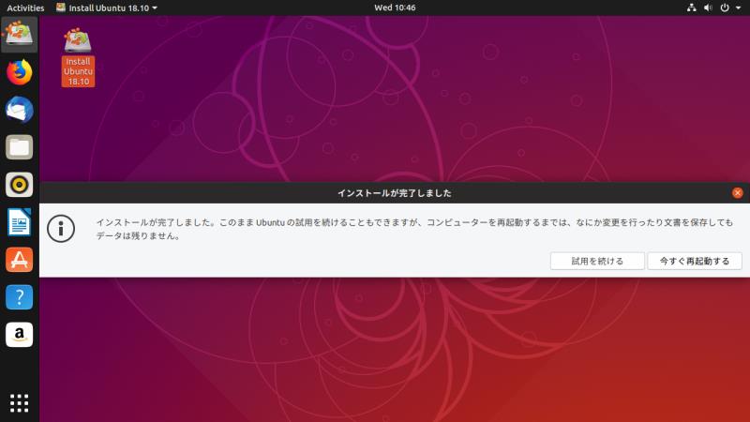
Task: Click the volume speaker icon
Action: pyautogui.click(x=708, y=8)
